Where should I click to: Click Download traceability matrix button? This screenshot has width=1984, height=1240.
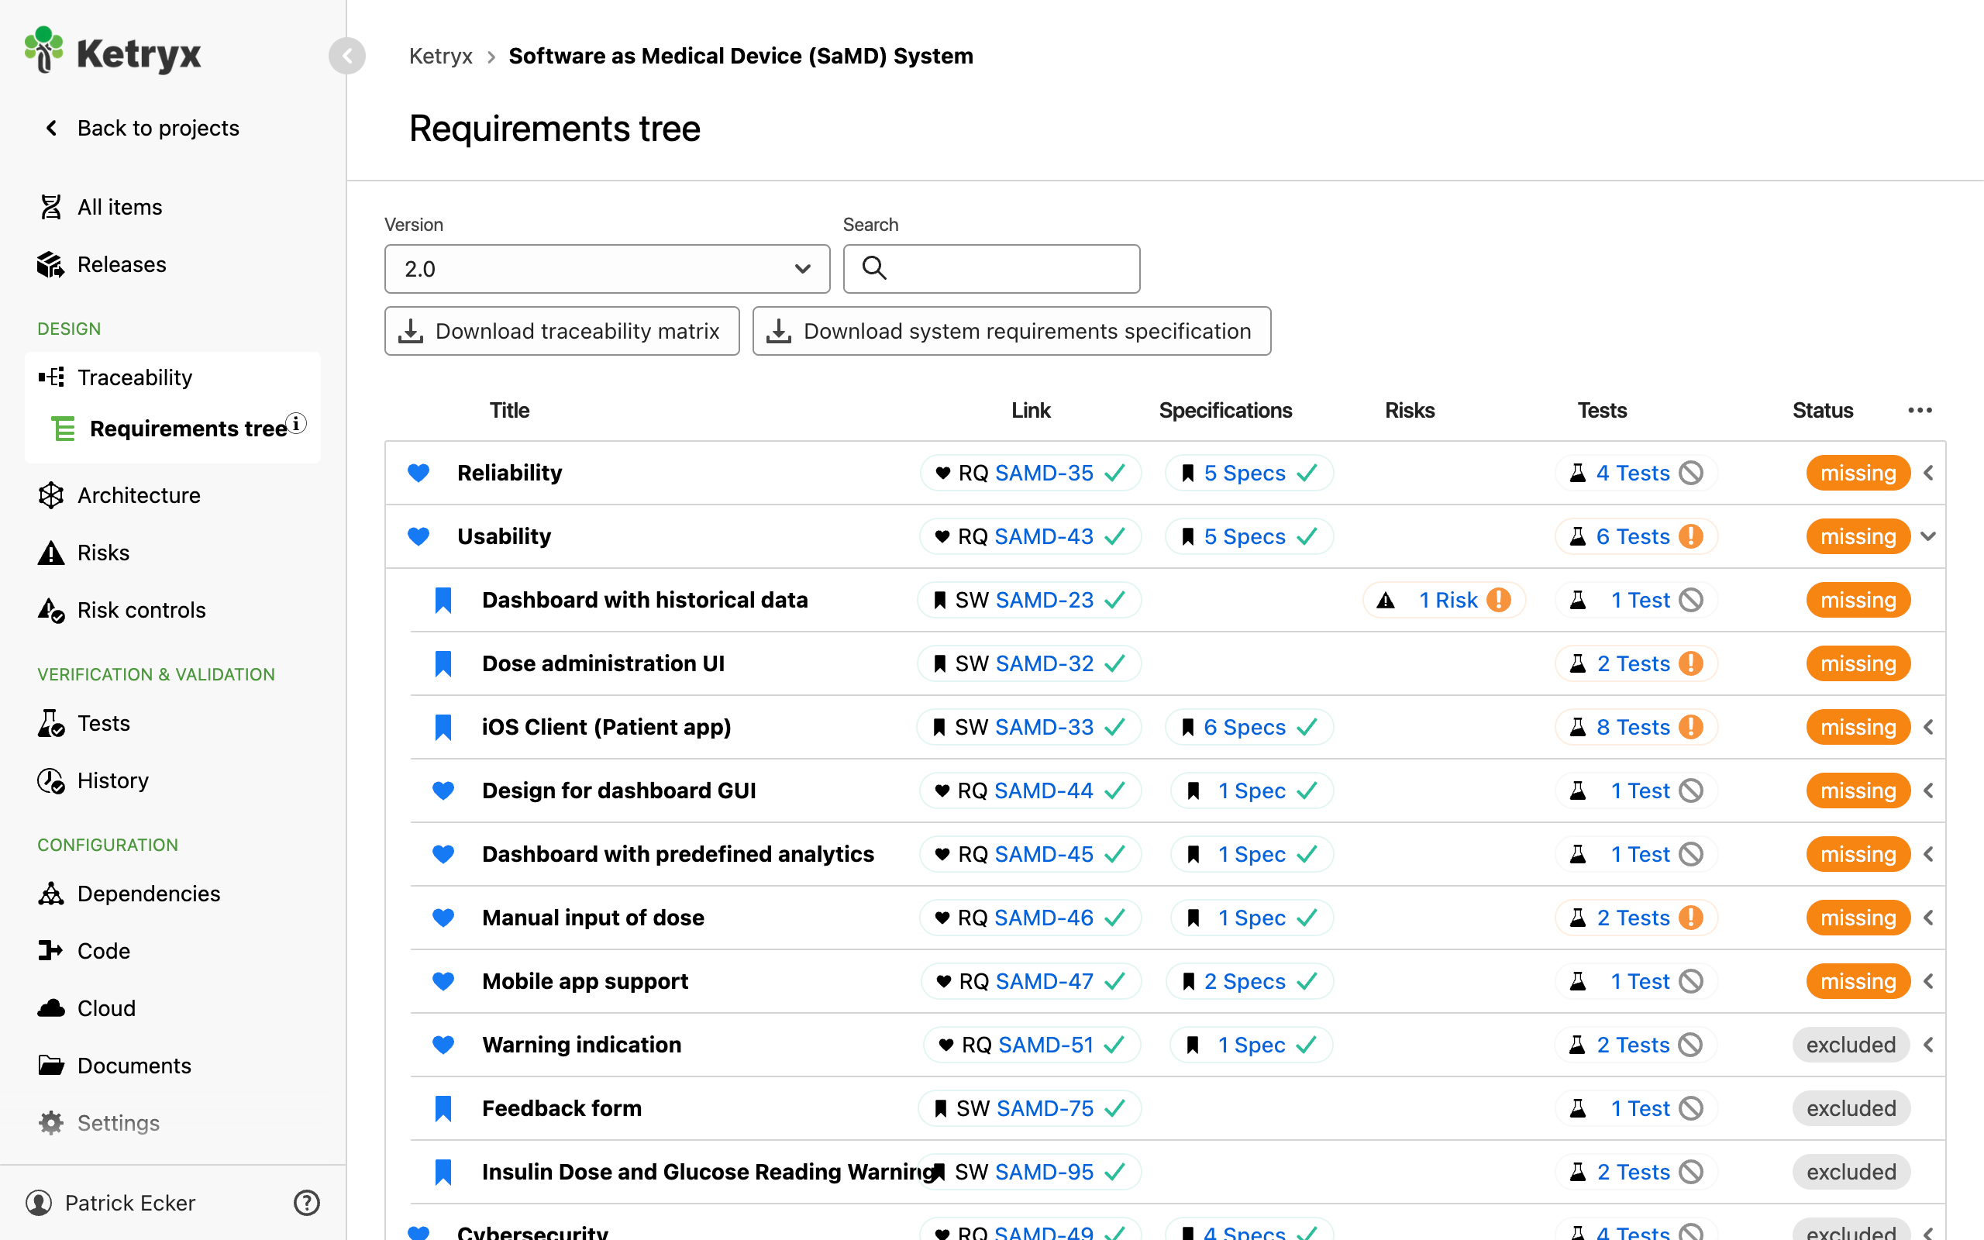[x=562, y=332]
